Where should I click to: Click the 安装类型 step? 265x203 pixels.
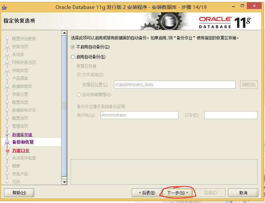pos(20,70)
